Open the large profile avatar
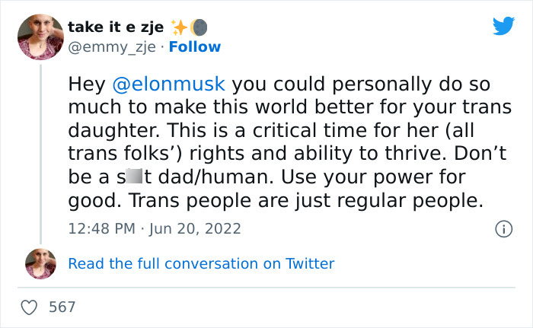The height and width of the screenshot is (328, 533). click(40, 37)
